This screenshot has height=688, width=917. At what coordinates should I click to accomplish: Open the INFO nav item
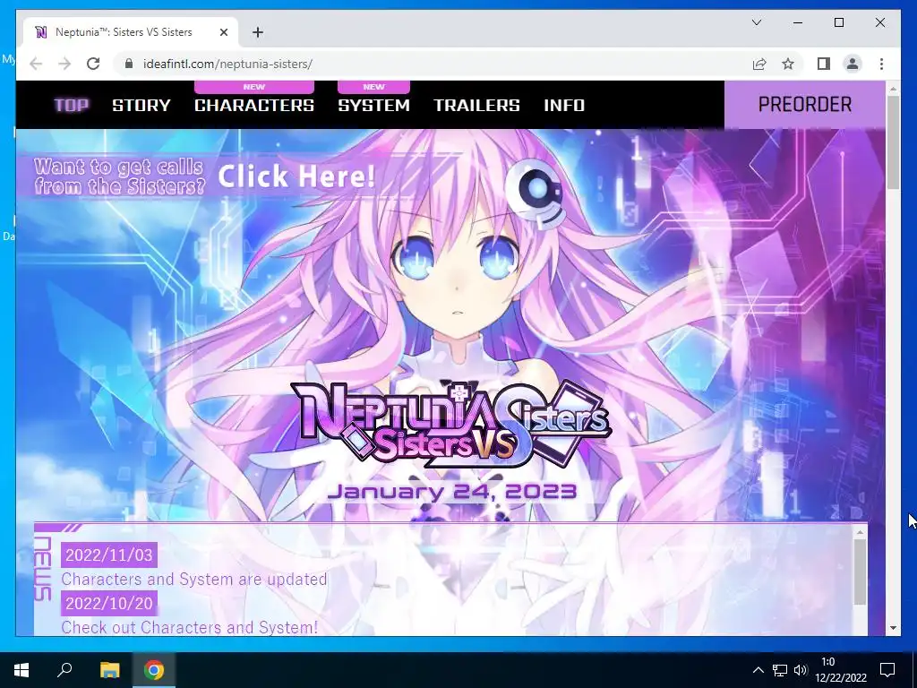[x=564, y=106]
